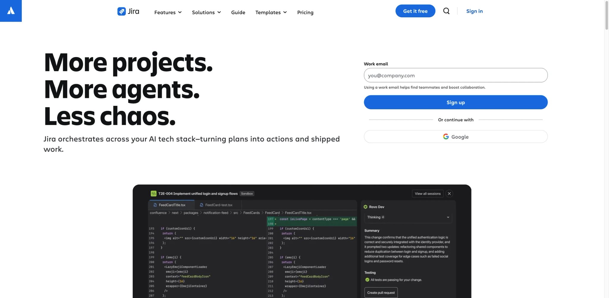Click the 'src' breadcrumb segment
The image size is (609, 298).
point(236,213)
